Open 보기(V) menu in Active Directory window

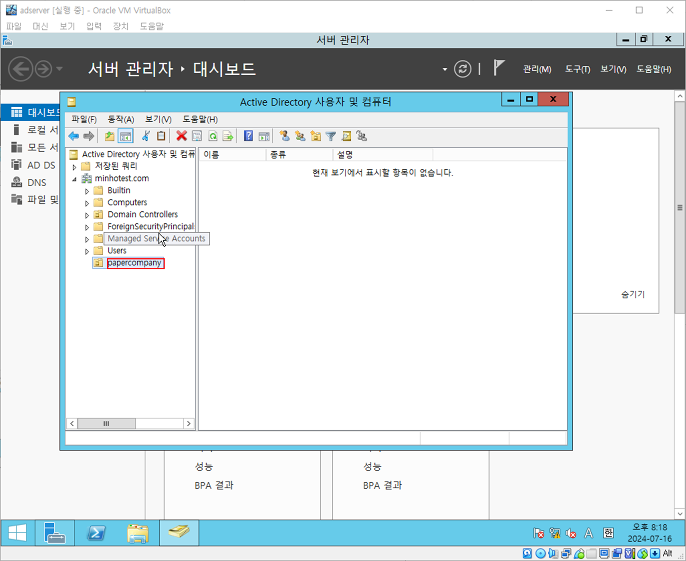[158, 119]
